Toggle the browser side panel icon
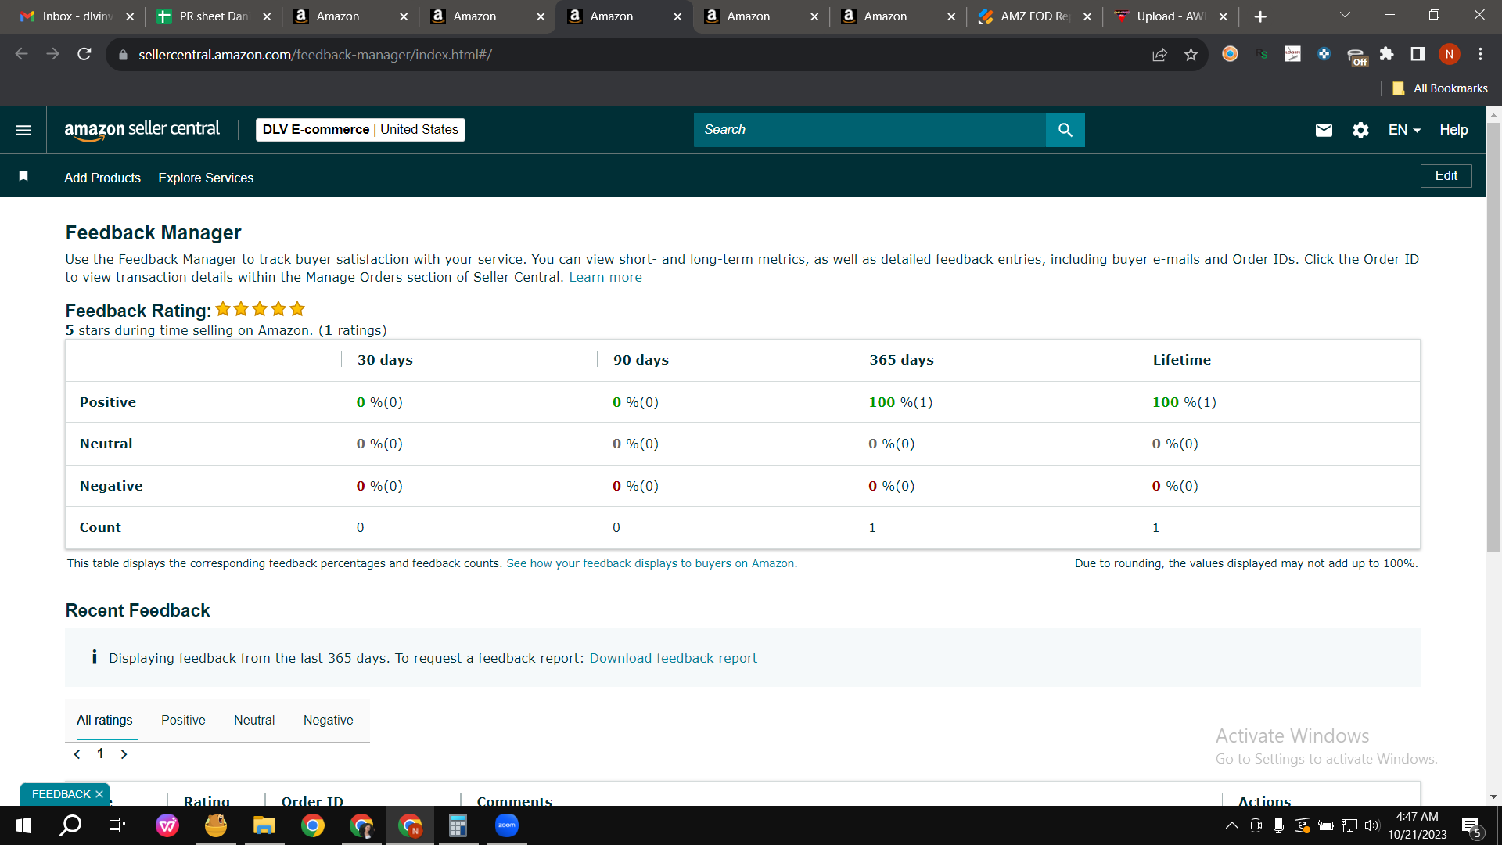The image size is (1502, 845). coord(1418,54)
